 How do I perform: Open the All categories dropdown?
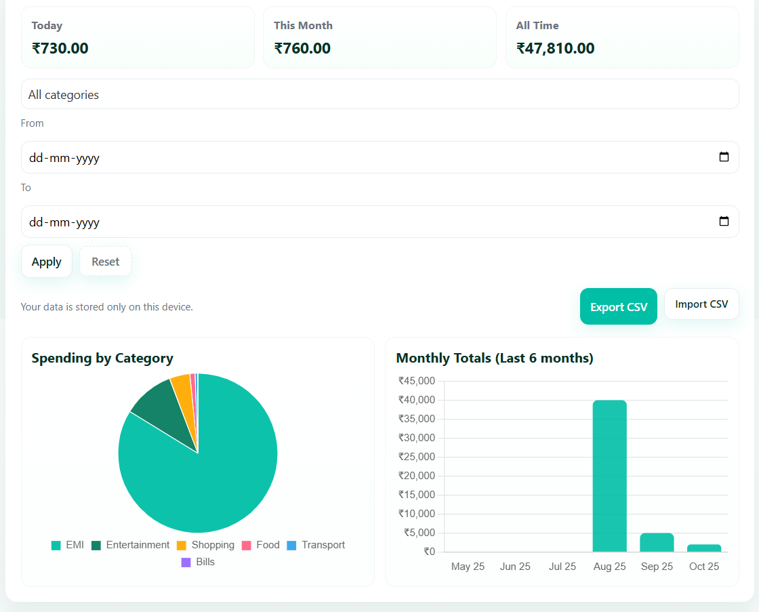[379, 94]
